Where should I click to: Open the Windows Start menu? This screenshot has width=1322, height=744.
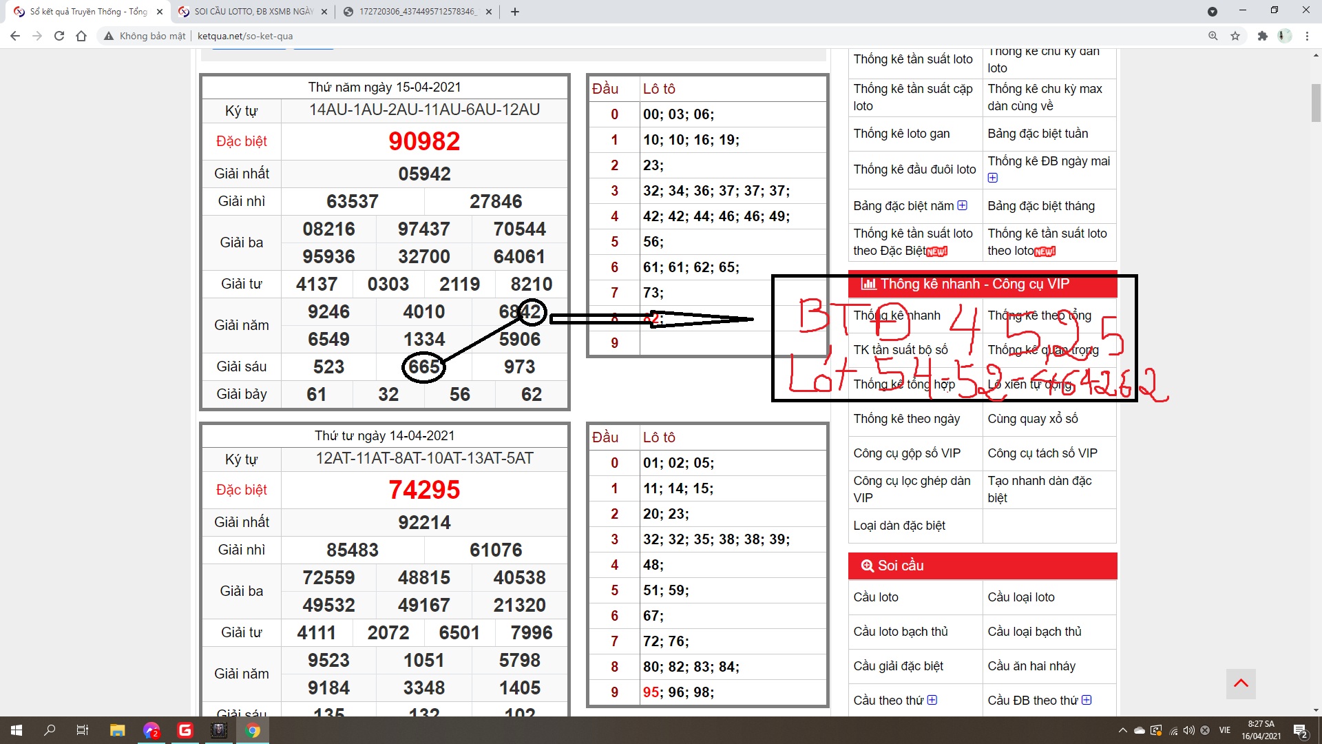[17, 730]
